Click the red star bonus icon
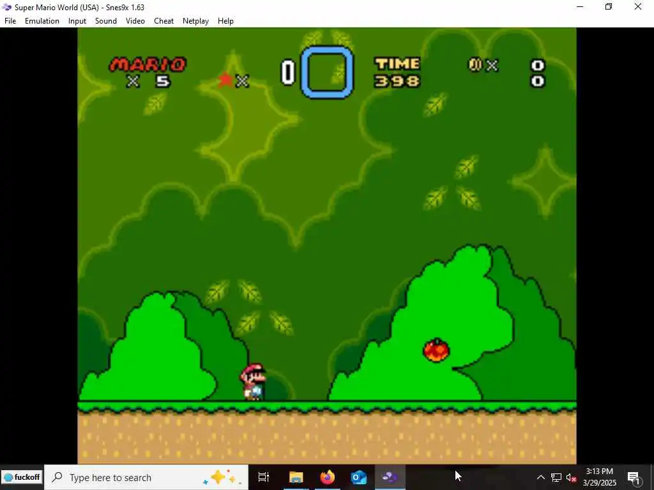654x490 pixels. click(225, 80)
